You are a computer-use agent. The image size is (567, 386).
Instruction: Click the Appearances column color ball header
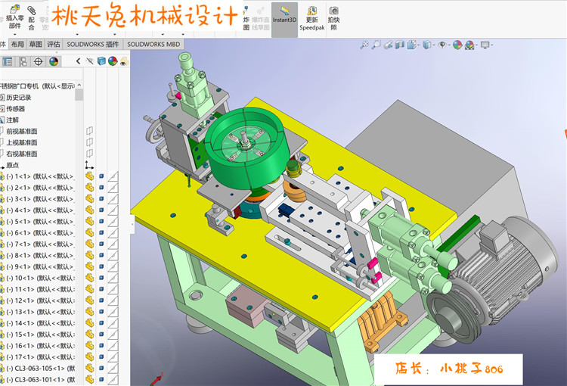pyautogui.click(x=113, y=61)
